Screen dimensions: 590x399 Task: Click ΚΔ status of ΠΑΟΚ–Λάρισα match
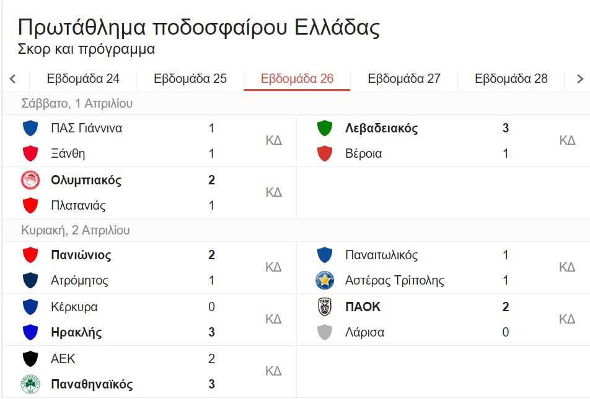[x=567, y=319]
